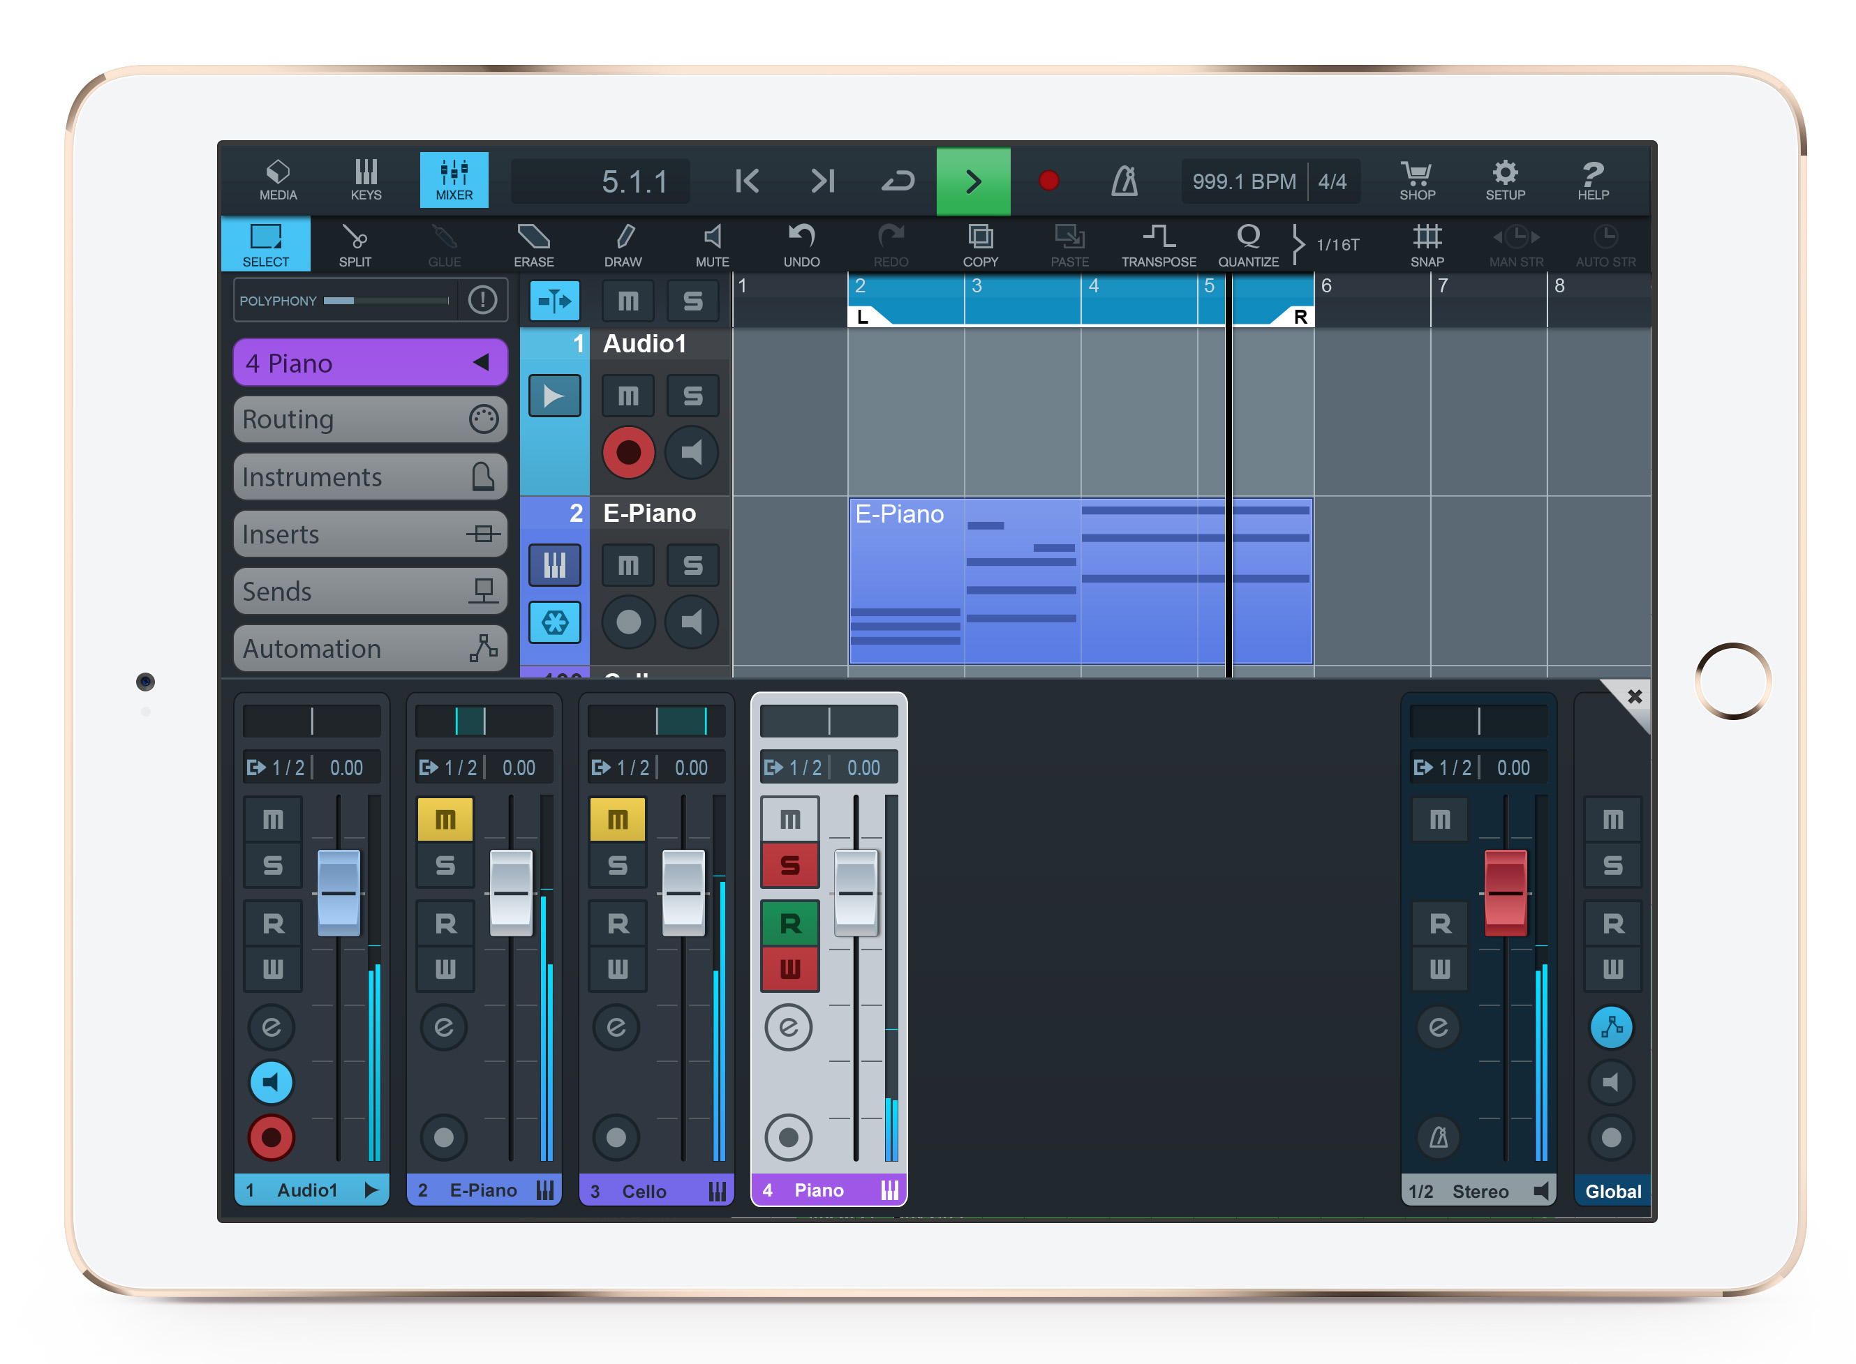Viewport: 1856px width, 1364px height.
Task: Select the 2 E-Piano mixer channel label
Action: 484,1190
